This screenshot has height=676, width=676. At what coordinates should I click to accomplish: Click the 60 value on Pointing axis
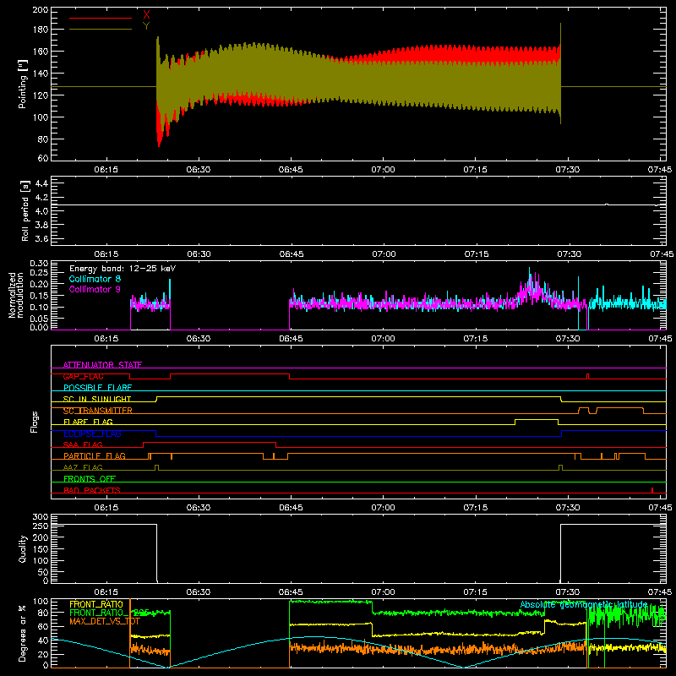click(43, 158)
